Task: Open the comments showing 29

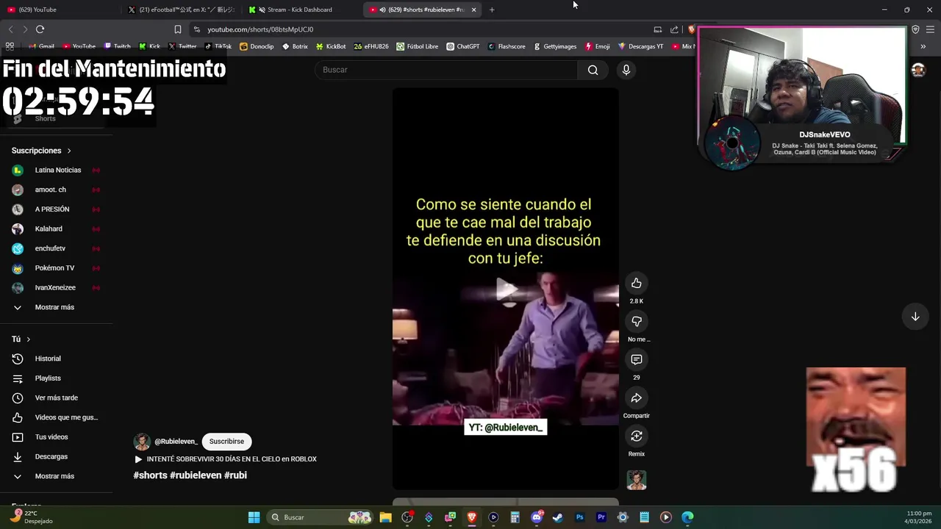Action: 637,360
